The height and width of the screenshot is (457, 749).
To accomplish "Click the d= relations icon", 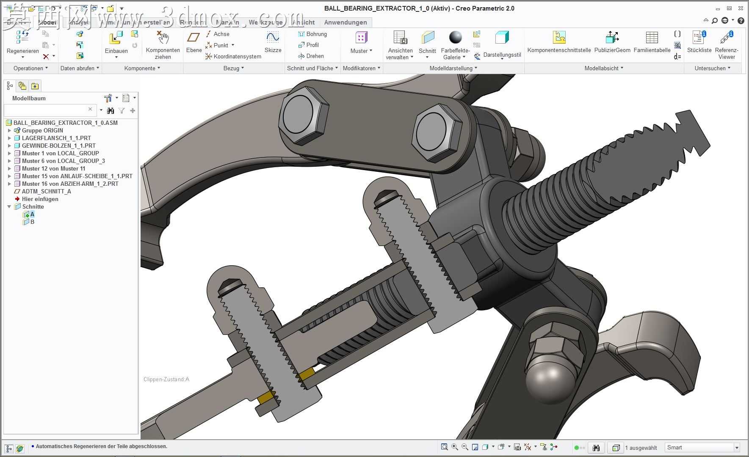I will point(677,56).
